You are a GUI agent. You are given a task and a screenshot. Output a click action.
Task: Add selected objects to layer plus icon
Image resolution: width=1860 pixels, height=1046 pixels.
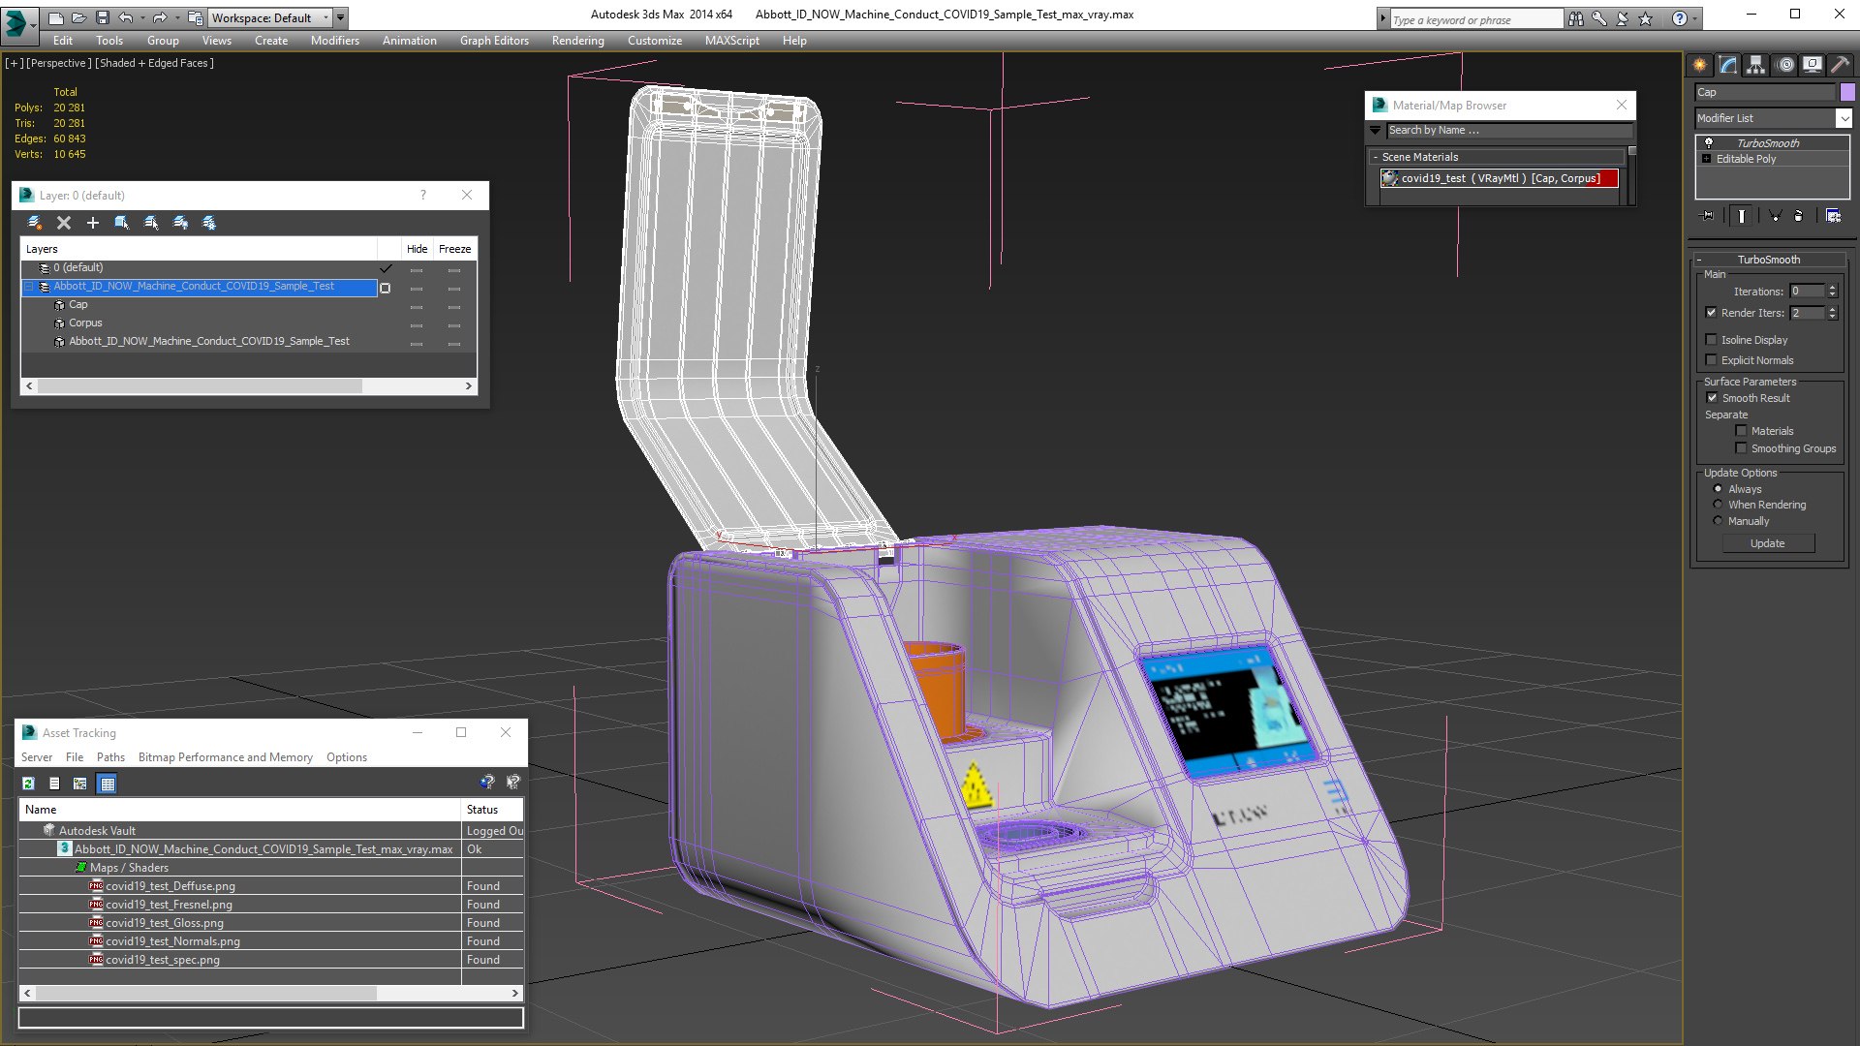(93, 223)
